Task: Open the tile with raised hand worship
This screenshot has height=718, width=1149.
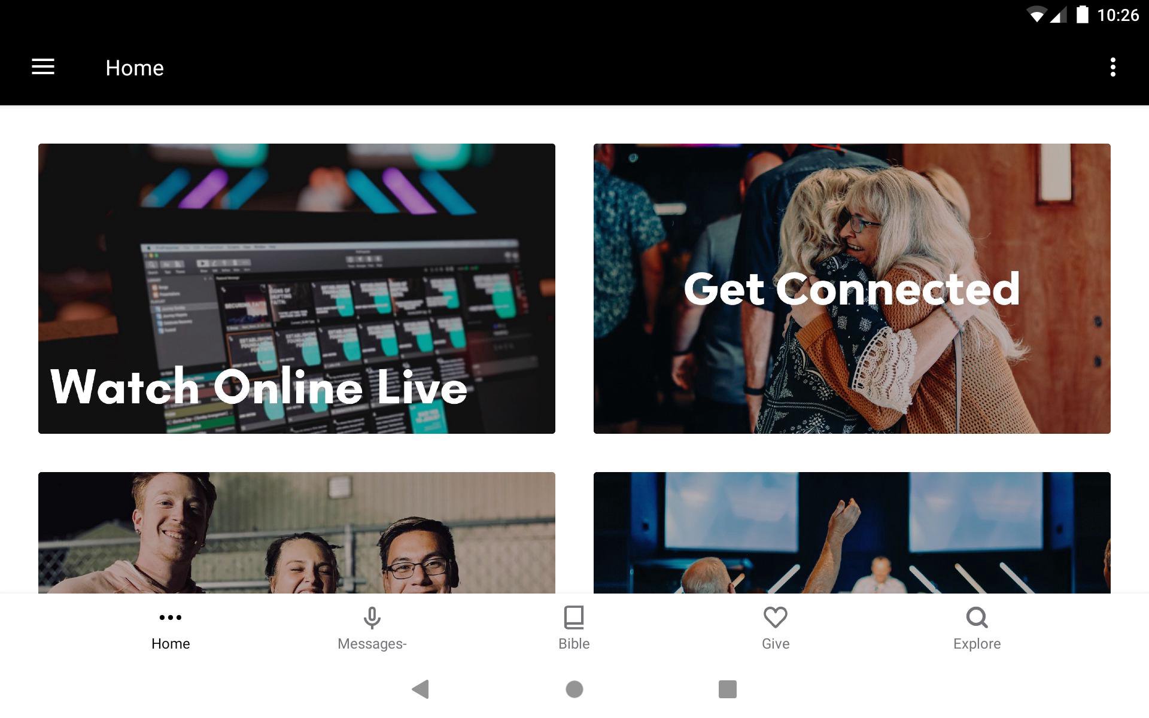Action: pos(852,533)
